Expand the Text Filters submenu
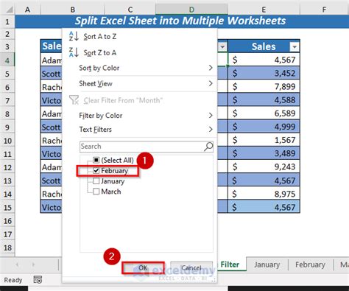This screenshot has height=291, width=349. tap(146, 129)
